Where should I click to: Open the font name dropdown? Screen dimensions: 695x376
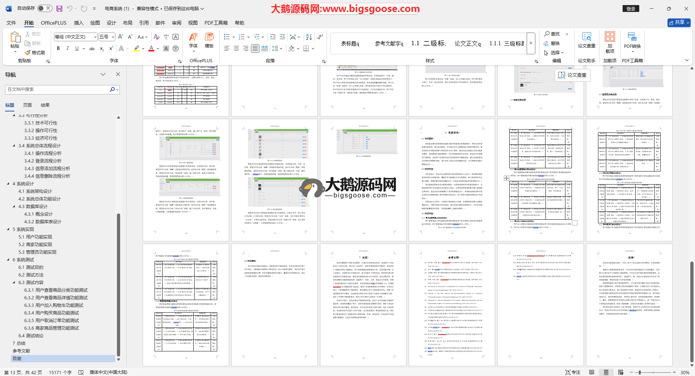tap(96, 37)
